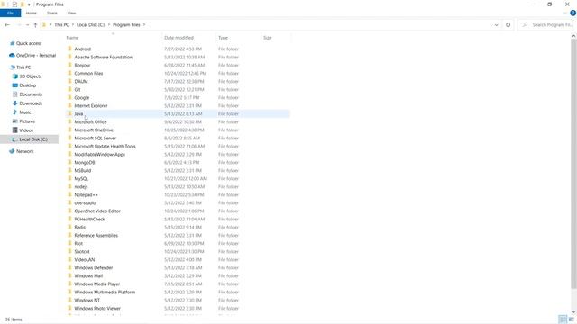
Task: Click the nodejs folder icon
Action: click(x=70, y=186)
